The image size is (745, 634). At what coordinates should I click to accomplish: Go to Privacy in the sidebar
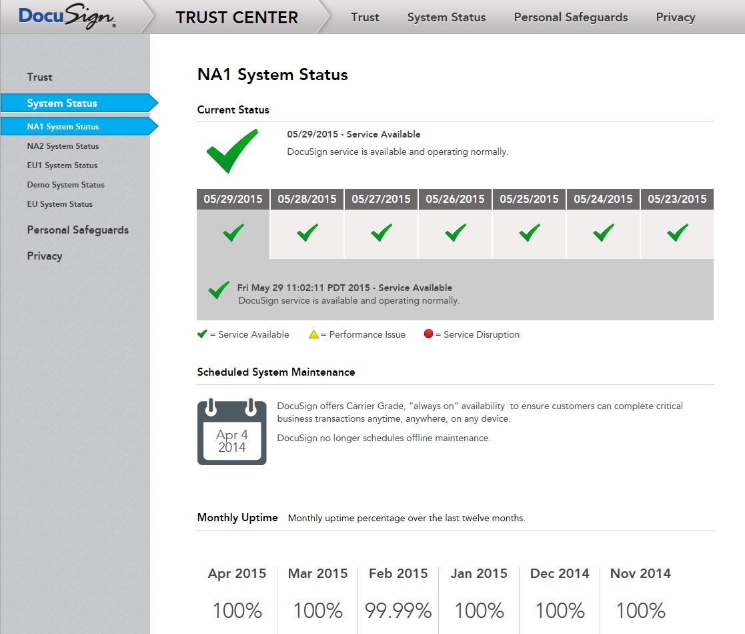45,256
